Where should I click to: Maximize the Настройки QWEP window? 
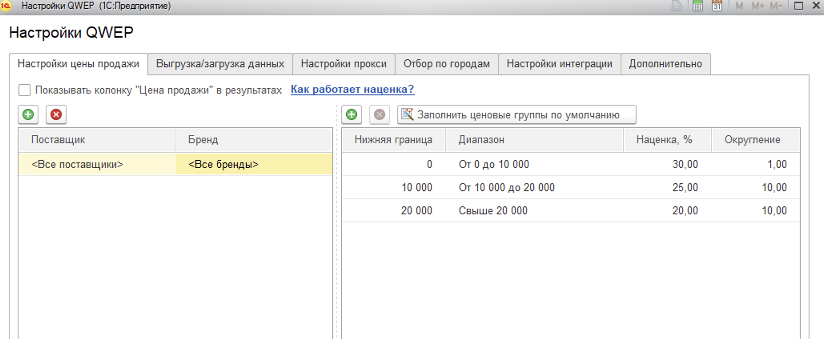coord(798,6)
